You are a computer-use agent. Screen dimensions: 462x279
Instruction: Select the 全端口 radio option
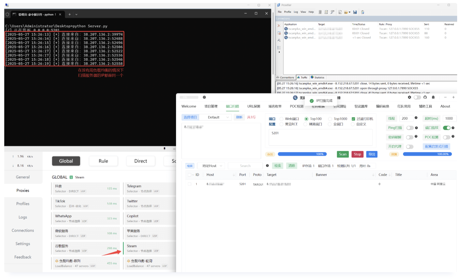[330, 124]
